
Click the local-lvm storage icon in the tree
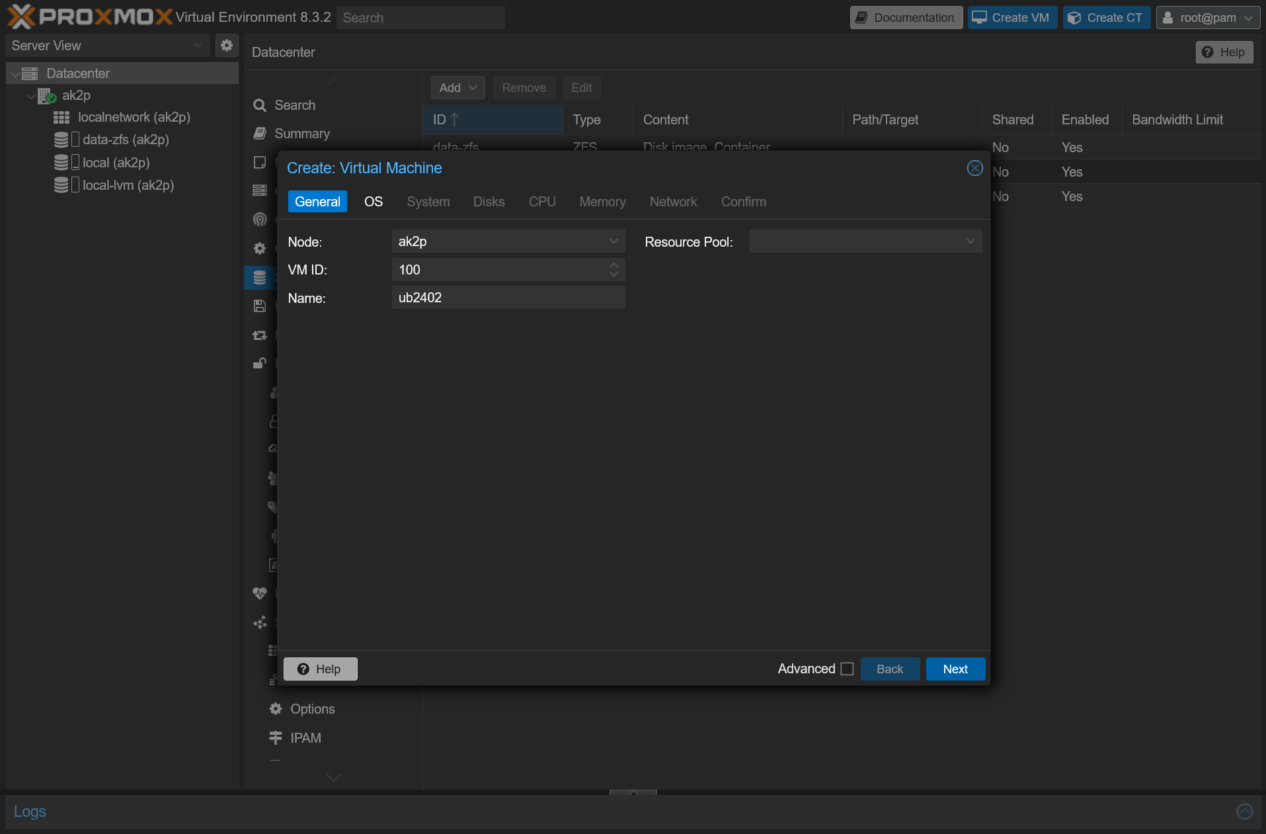click(61, 185)
